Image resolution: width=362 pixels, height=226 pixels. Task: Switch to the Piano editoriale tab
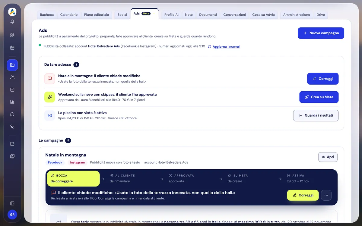[97, 14]
